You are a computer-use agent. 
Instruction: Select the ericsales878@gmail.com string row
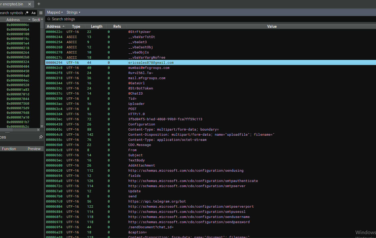[211, 63]
